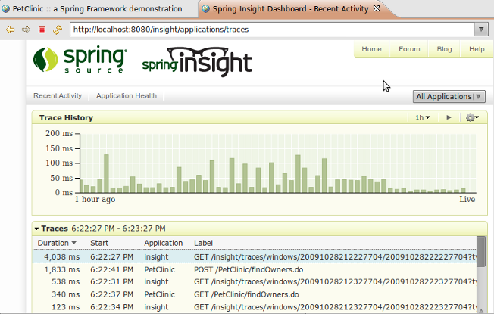Screen dimensions: 494x314
Task: Go forward with the browser forward arrow
Action: [x=26, y=30]
